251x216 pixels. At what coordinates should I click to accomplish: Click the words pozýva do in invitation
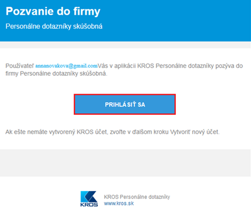point(229,66)
